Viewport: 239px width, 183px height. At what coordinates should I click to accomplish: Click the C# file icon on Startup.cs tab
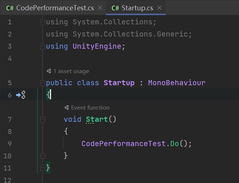[x=115, y=8]
